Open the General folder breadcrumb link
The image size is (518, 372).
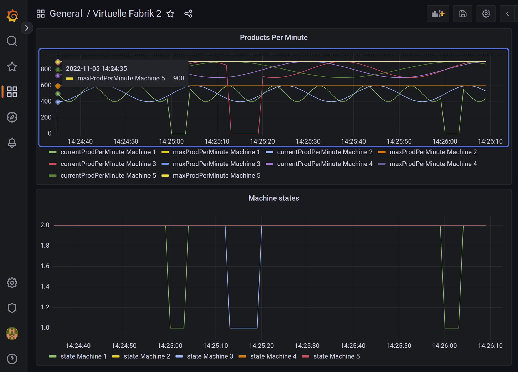[66, 14]
